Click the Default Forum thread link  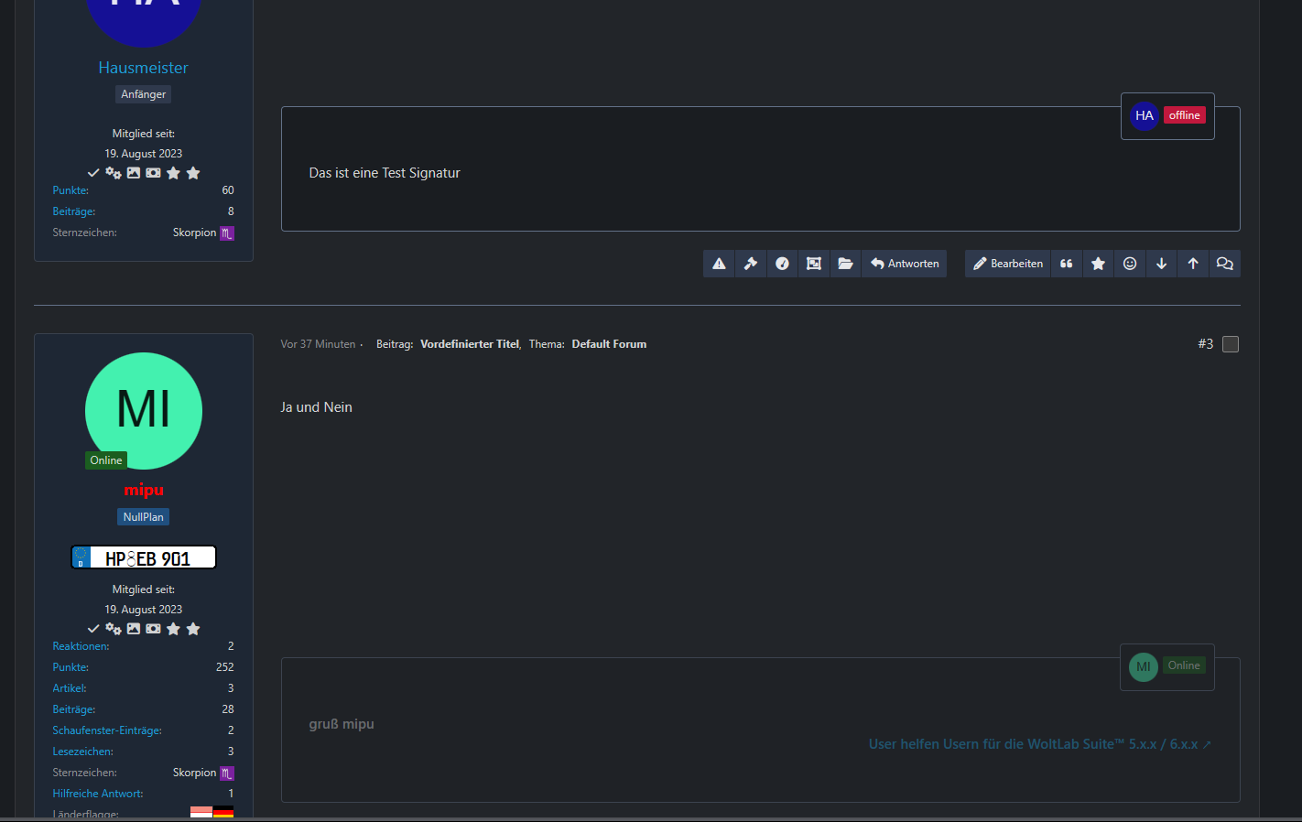coord(609,344)
